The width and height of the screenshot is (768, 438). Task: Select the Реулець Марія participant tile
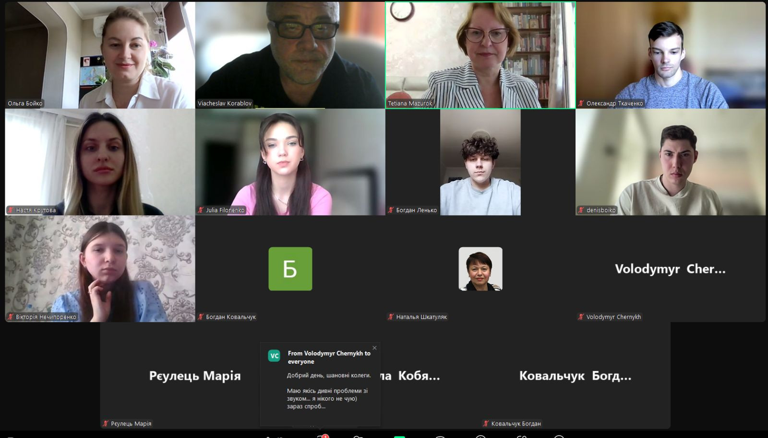coord(195,375)
